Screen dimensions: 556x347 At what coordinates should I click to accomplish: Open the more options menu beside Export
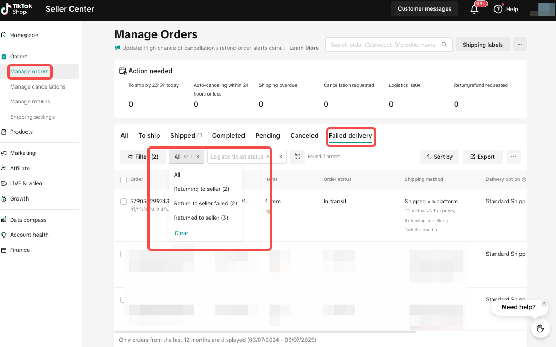[512, 157]
